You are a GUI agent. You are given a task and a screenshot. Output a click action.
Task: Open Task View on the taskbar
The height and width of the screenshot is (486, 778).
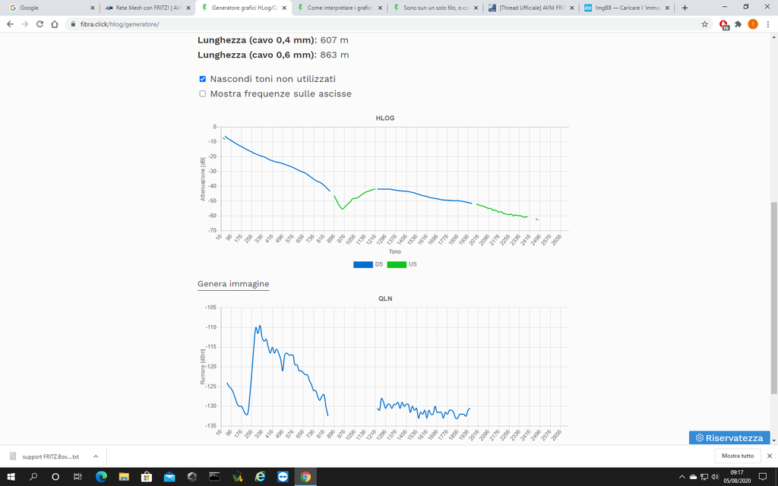pos(77,477)
